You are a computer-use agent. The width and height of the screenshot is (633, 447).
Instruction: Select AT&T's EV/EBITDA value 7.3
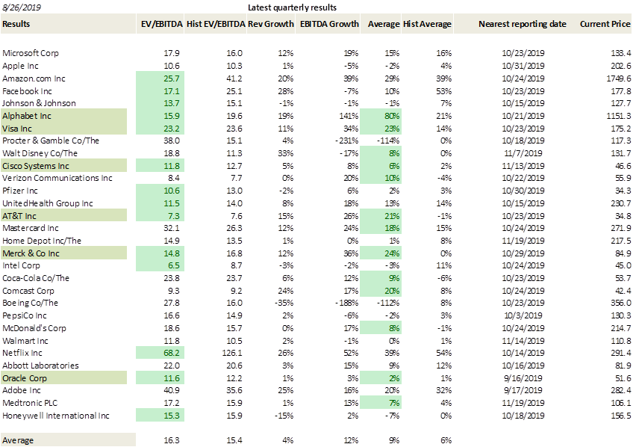160,216
